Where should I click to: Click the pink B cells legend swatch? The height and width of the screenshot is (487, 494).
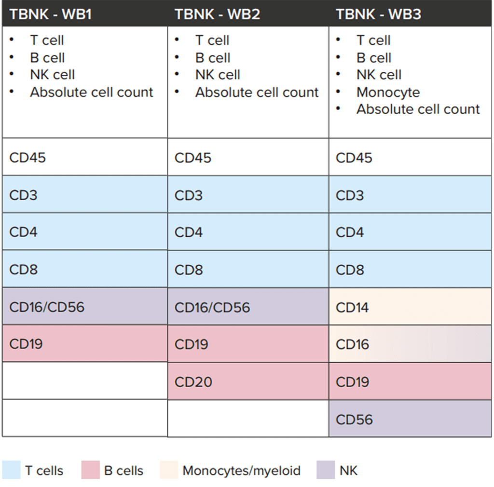[90, 470]
